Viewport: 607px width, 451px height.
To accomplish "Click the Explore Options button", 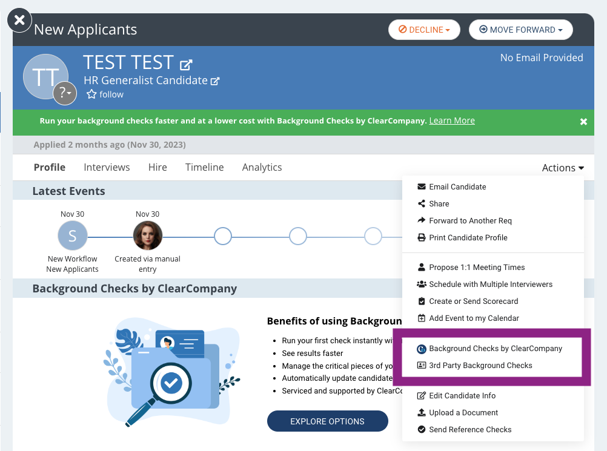I will [x=328, y=421].
